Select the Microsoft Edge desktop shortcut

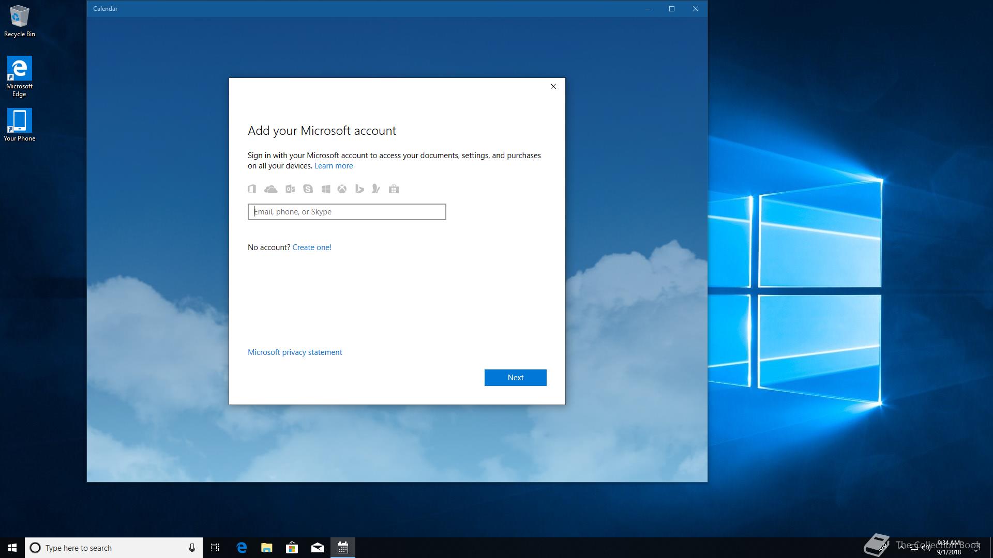coord(20,76)
